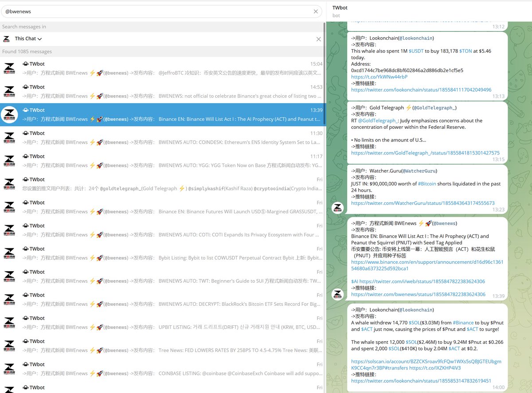Open twitter.com/i/web/status link
The height and width of the screenshot is (393, 532).
[422, 281]
